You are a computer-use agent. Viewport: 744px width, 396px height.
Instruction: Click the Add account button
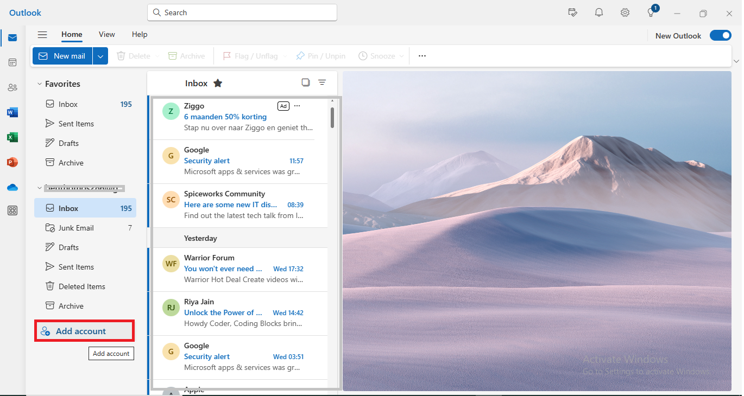point(84,331)
